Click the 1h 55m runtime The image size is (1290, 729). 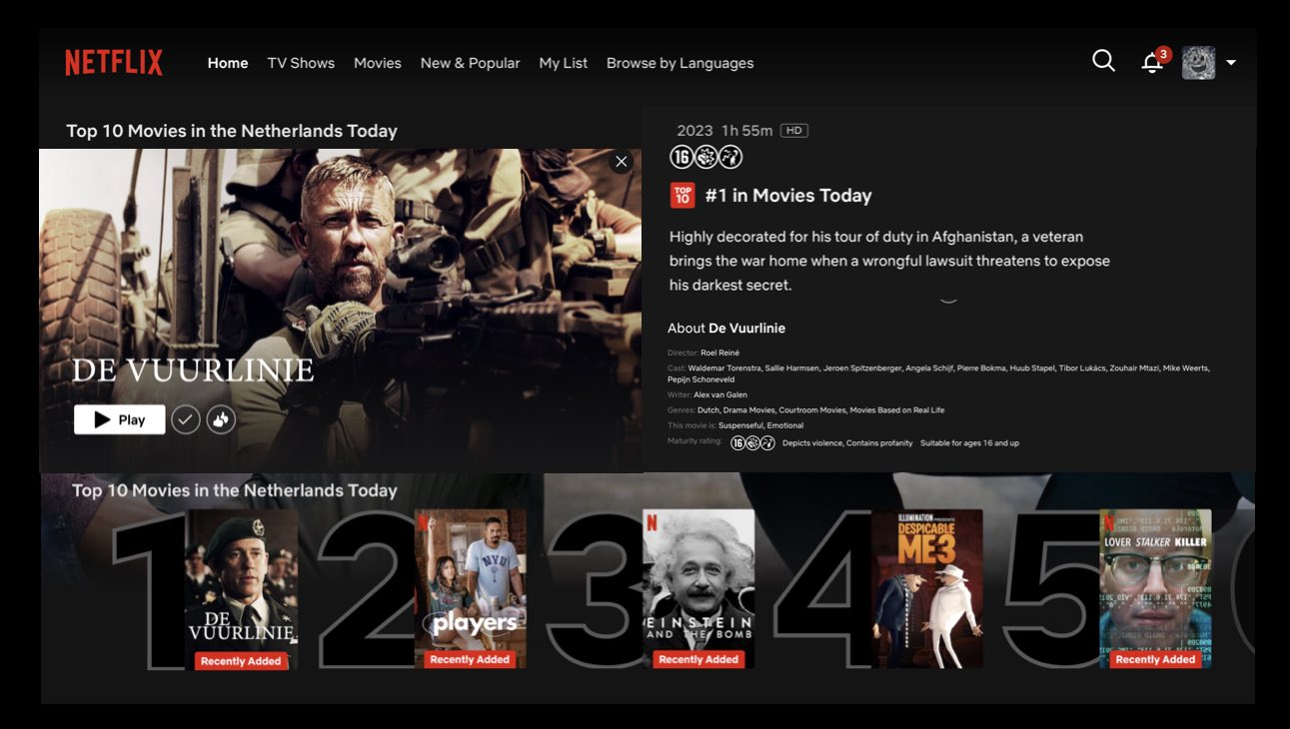point(747,131)
